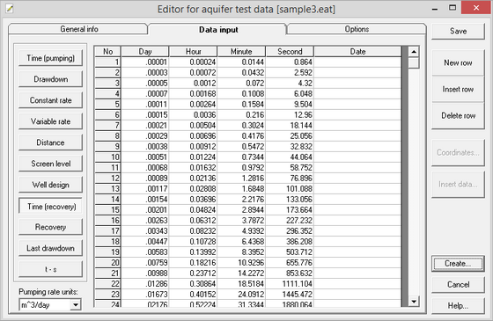
Task: Open Last drawdown data
Action: pos(51,248)
